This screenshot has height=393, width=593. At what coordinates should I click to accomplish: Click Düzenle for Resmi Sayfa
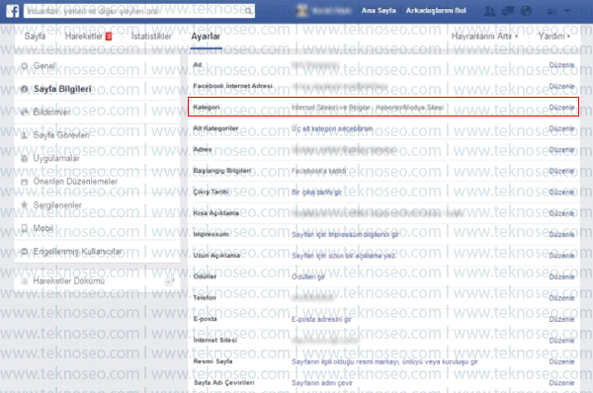point(561,361)
